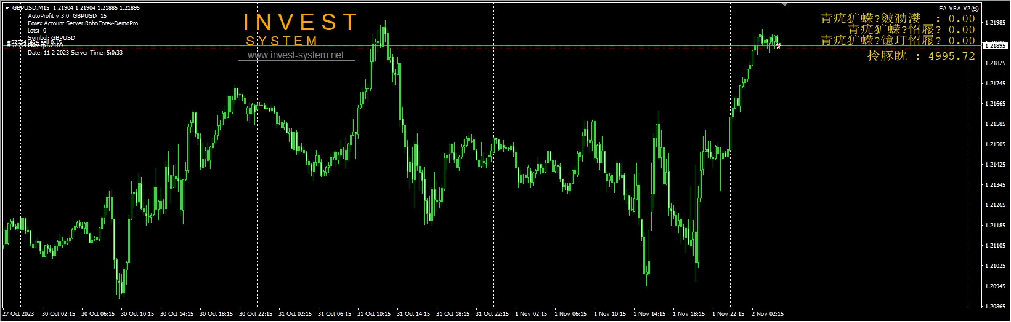Click the '30 Oct 14:15' time axis label
This screenshot has height=322, width=1011.
177,314
